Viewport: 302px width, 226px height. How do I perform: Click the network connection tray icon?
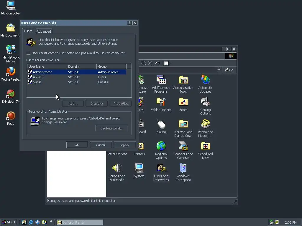pos(272,222)
